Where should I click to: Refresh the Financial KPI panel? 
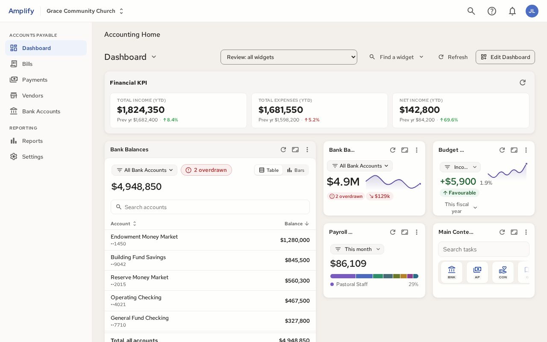click(523, 83)
